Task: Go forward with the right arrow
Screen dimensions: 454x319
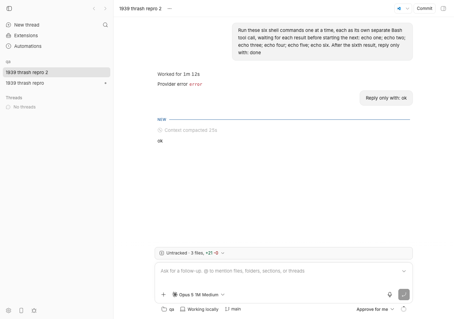Action: coord(105,9)
